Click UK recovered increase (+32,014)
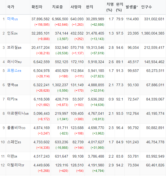166x176 pixels. click(x=98, y=91)
